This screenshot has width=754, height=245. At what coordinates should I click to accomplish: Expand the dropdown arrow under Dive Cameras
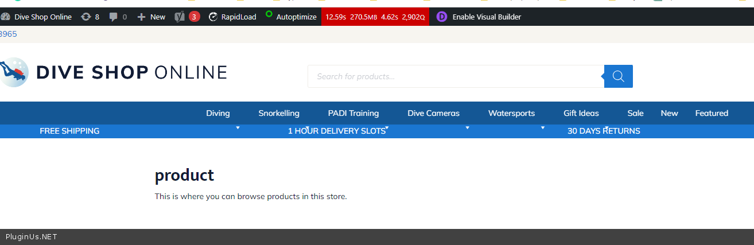(468, 128)
